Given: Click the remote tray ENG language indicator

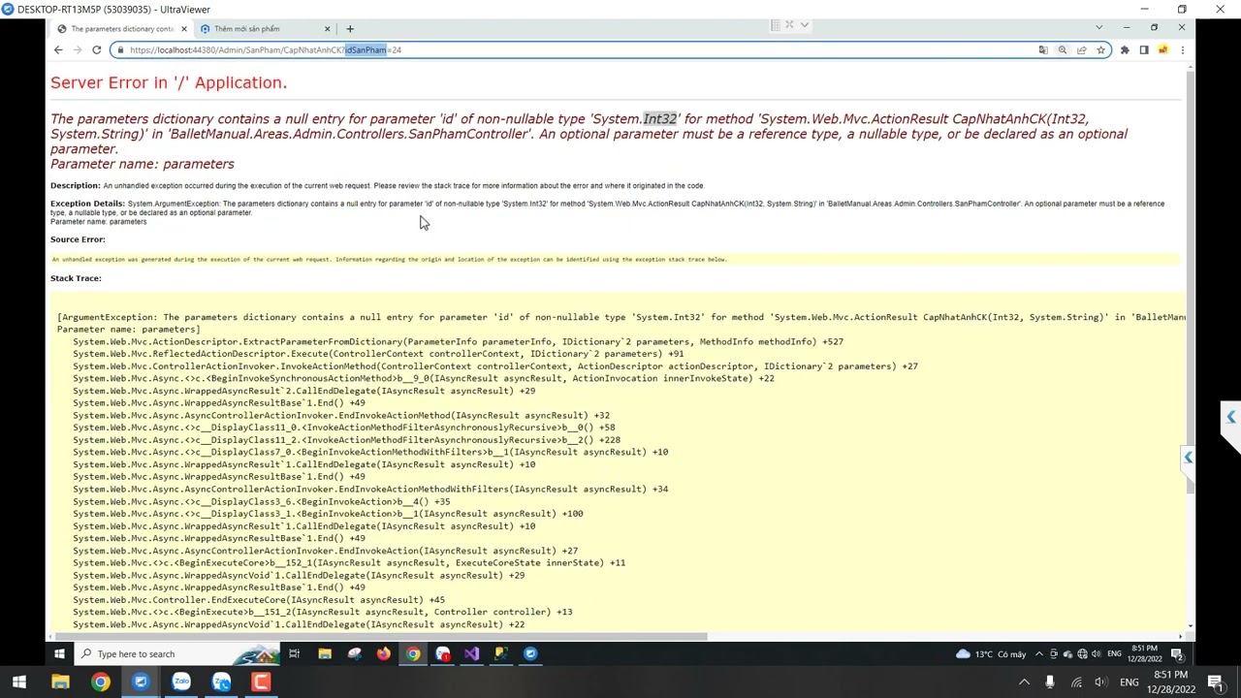Looking at the screenshot, I should point(1114,653).
